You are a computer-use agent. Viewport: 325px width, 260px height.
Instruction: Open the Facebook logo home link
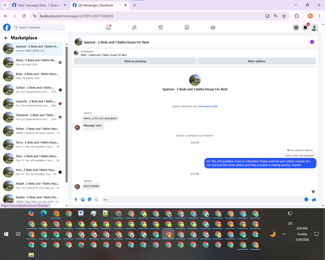point(6,27)
